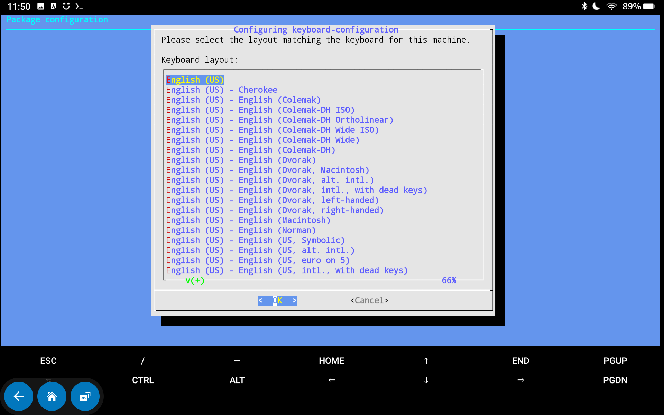This screenshot has height=415, width=664.
Task: Tap the image notification icon in status bar
Action: click(41, 6)
